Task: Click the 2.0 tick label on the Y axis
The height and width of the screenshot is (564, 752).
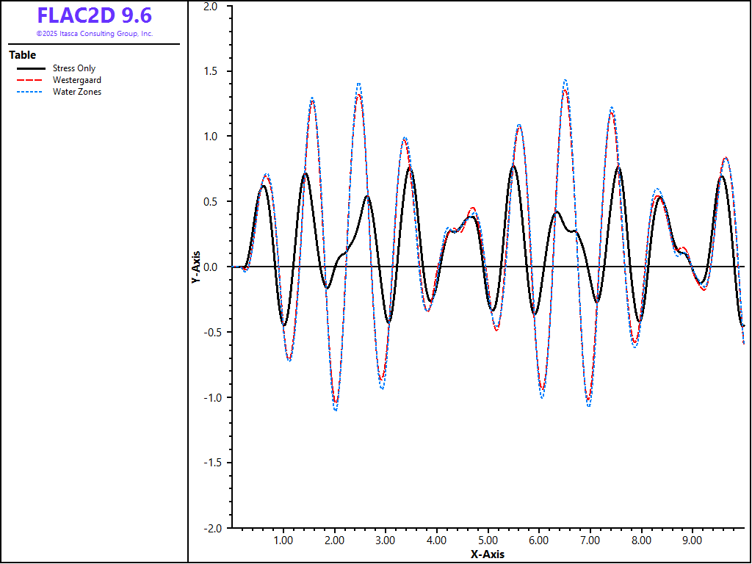Action: (211, 6)
